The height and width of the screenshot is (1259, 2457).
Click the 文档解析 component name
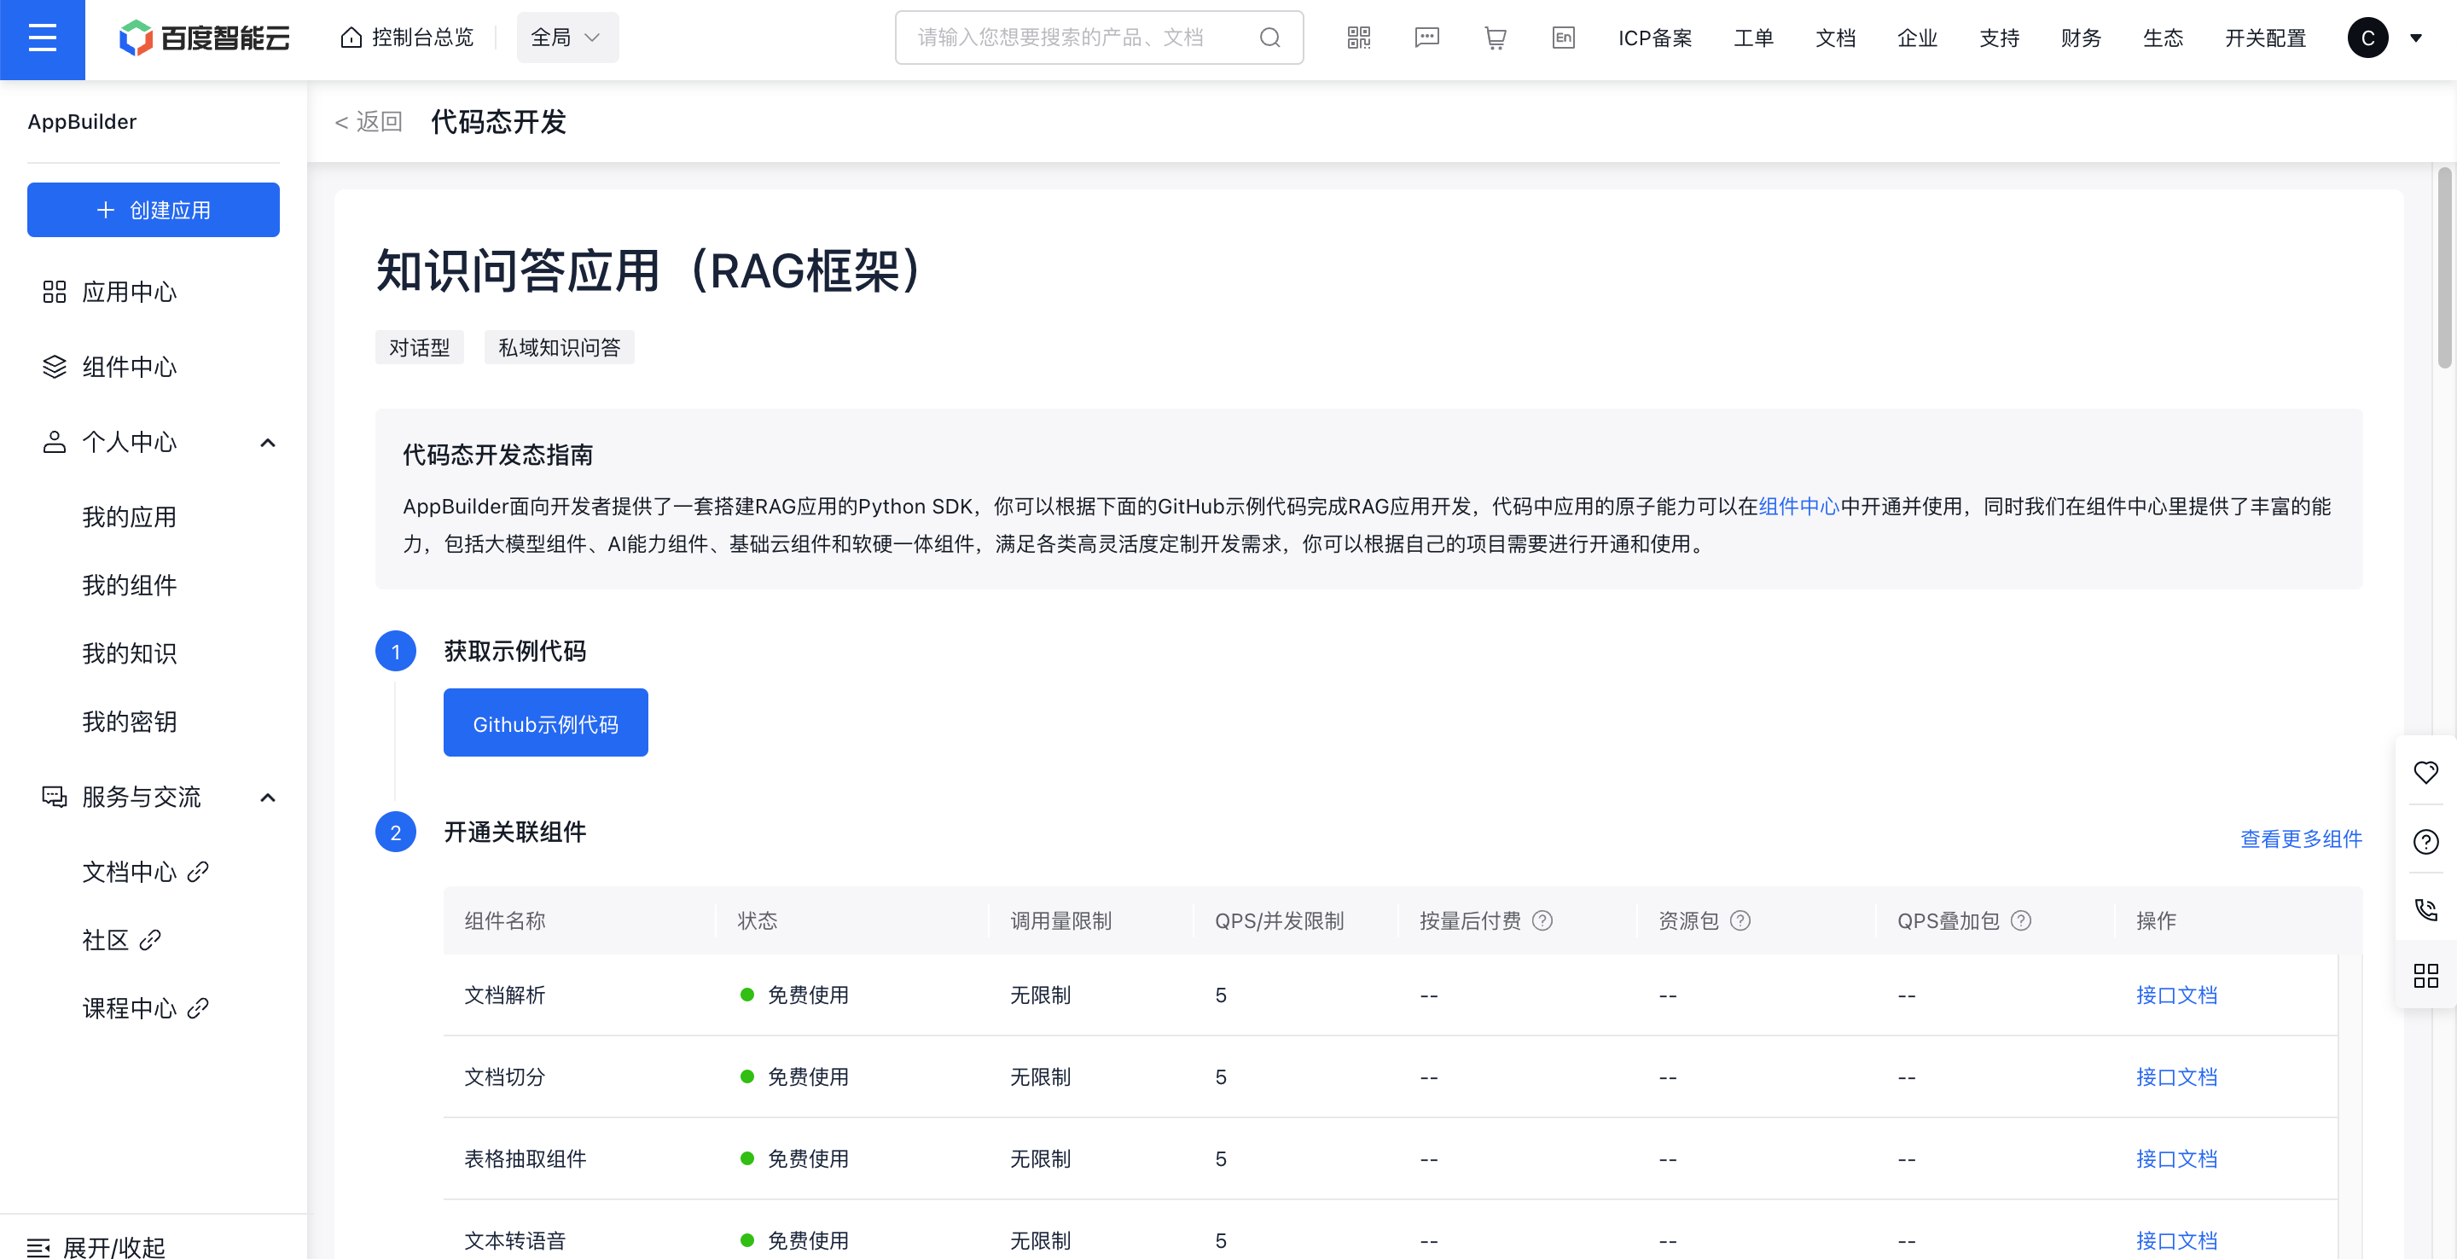coord(504,995)
